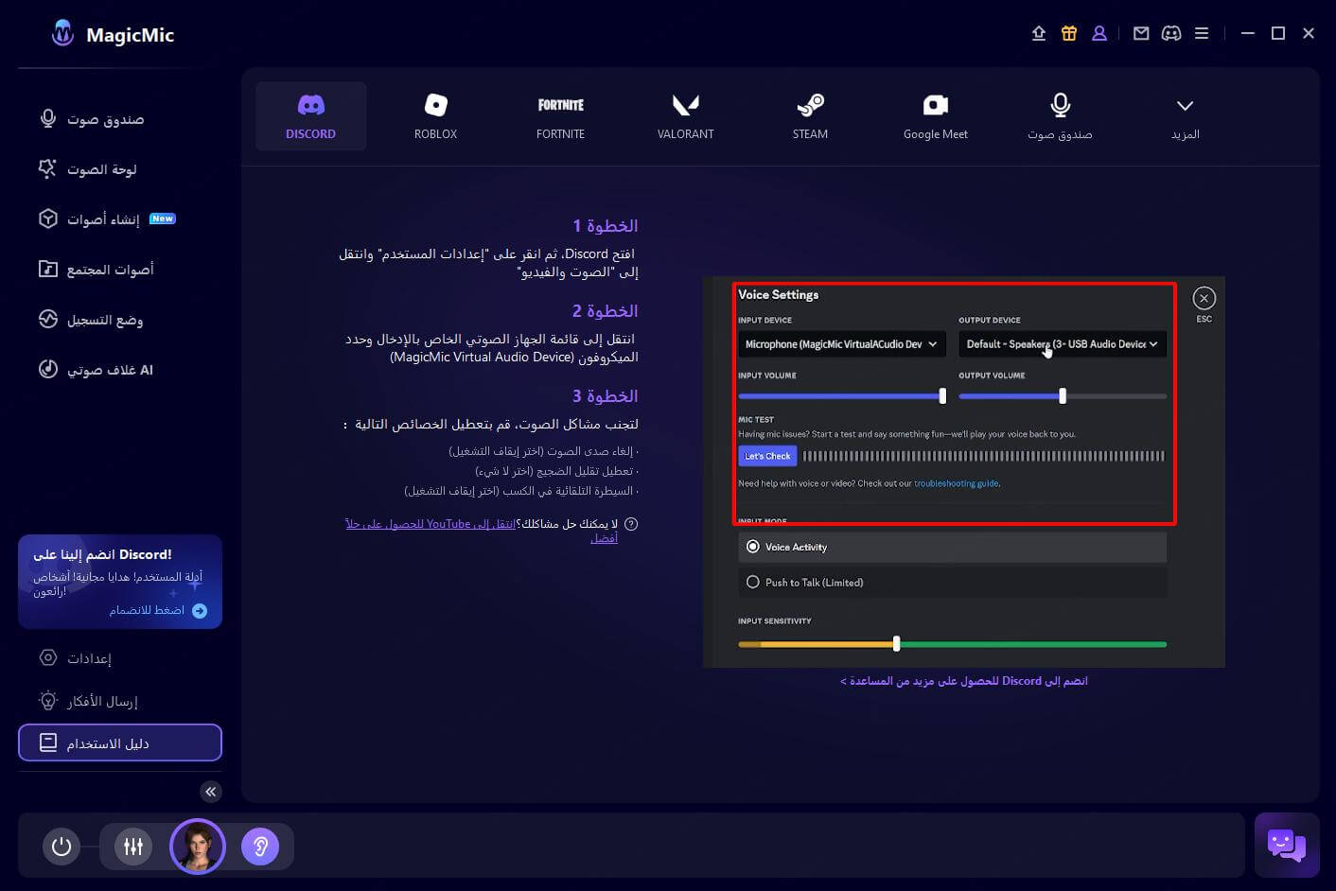Select the STEAM tab
This screenshot has height=891, width=1336.
pos(810,116)
